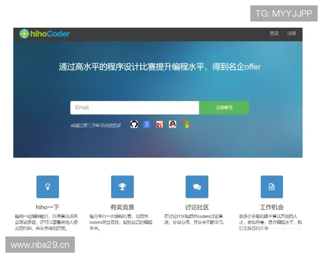Sign in with QQ penguin icon
The width and height of the screenshot is (323, 258).
[x=172, y=124]
